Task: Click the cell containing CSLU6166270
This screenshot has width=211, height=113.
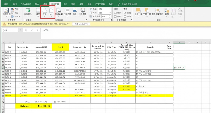Action: click(80, 68)
